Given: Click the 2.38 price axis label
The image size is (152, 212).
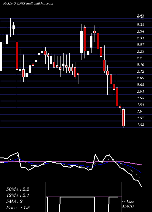Looking at the screenshot, I should point(140,25).
